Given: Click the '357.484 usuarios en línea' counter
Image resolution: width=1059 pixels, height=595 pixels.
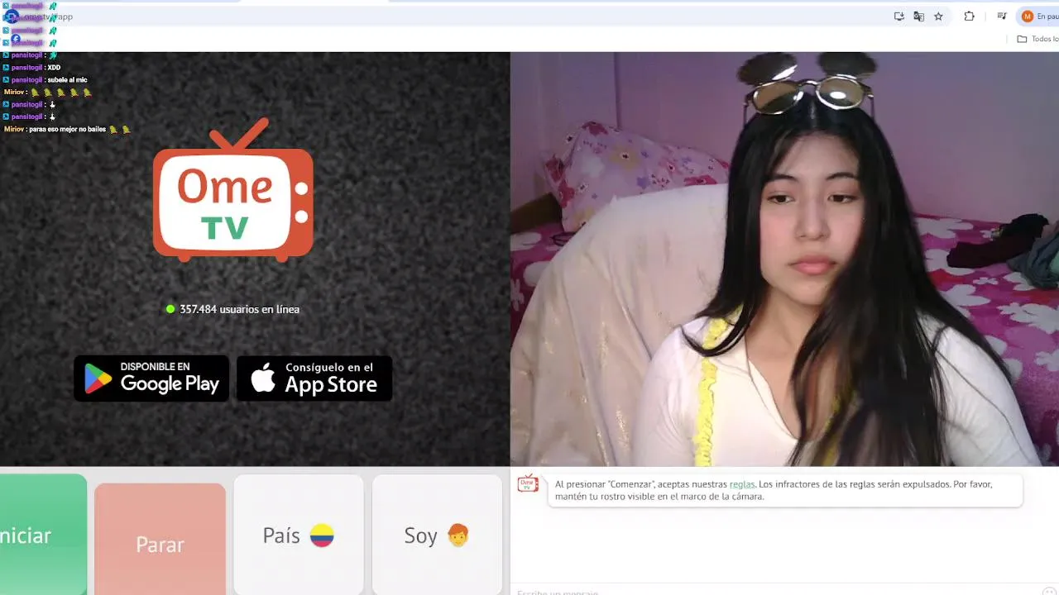Looking at the screenshot, I should (x=239, y=309).
